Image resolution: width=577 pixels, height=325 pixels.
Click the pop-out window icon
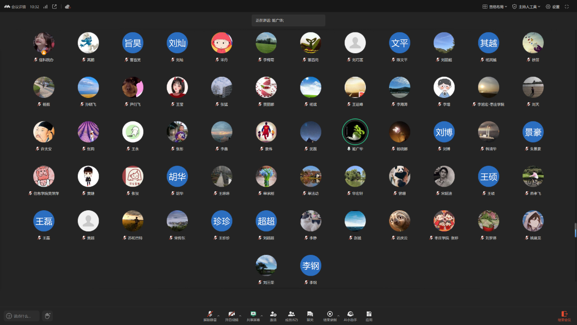coord(55,7)
